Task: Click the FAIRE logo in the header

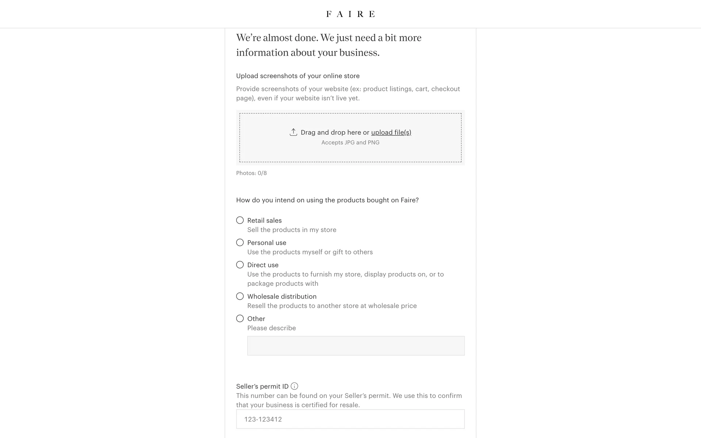Action: pos(350,14)
